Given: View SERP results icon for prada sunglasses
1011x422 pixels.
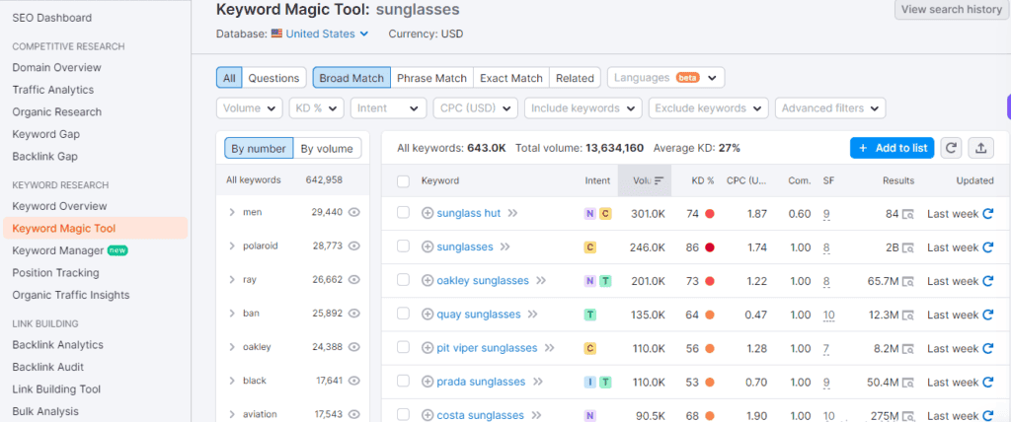Looking at the screenshot, I should pos(908,382).
